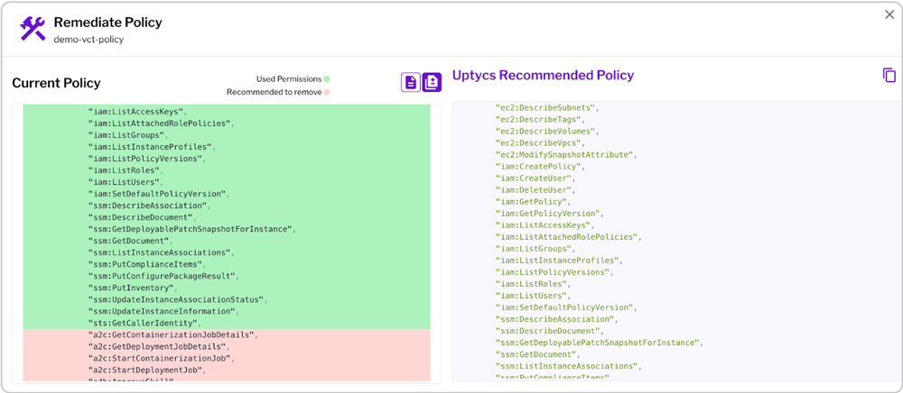Screen dimensions: 903x393
Task: Click the green Used Permissions legend dot
Action: [x=327, y=79]
